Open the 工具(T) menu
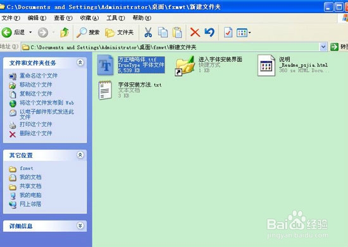 pos(115,18)
